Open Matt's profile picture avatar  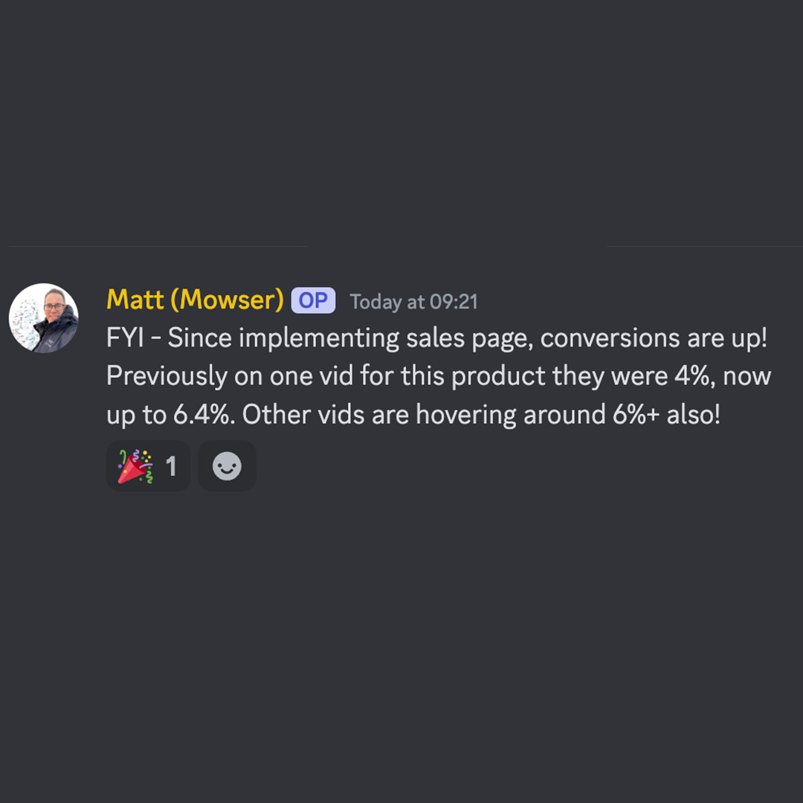click(x=44, y=318)
